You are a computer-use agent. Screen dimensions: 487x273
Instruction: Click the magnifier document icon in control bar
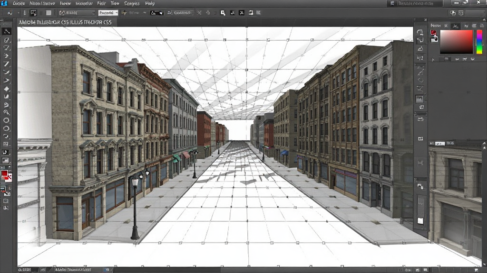click(x=223, y=13)
